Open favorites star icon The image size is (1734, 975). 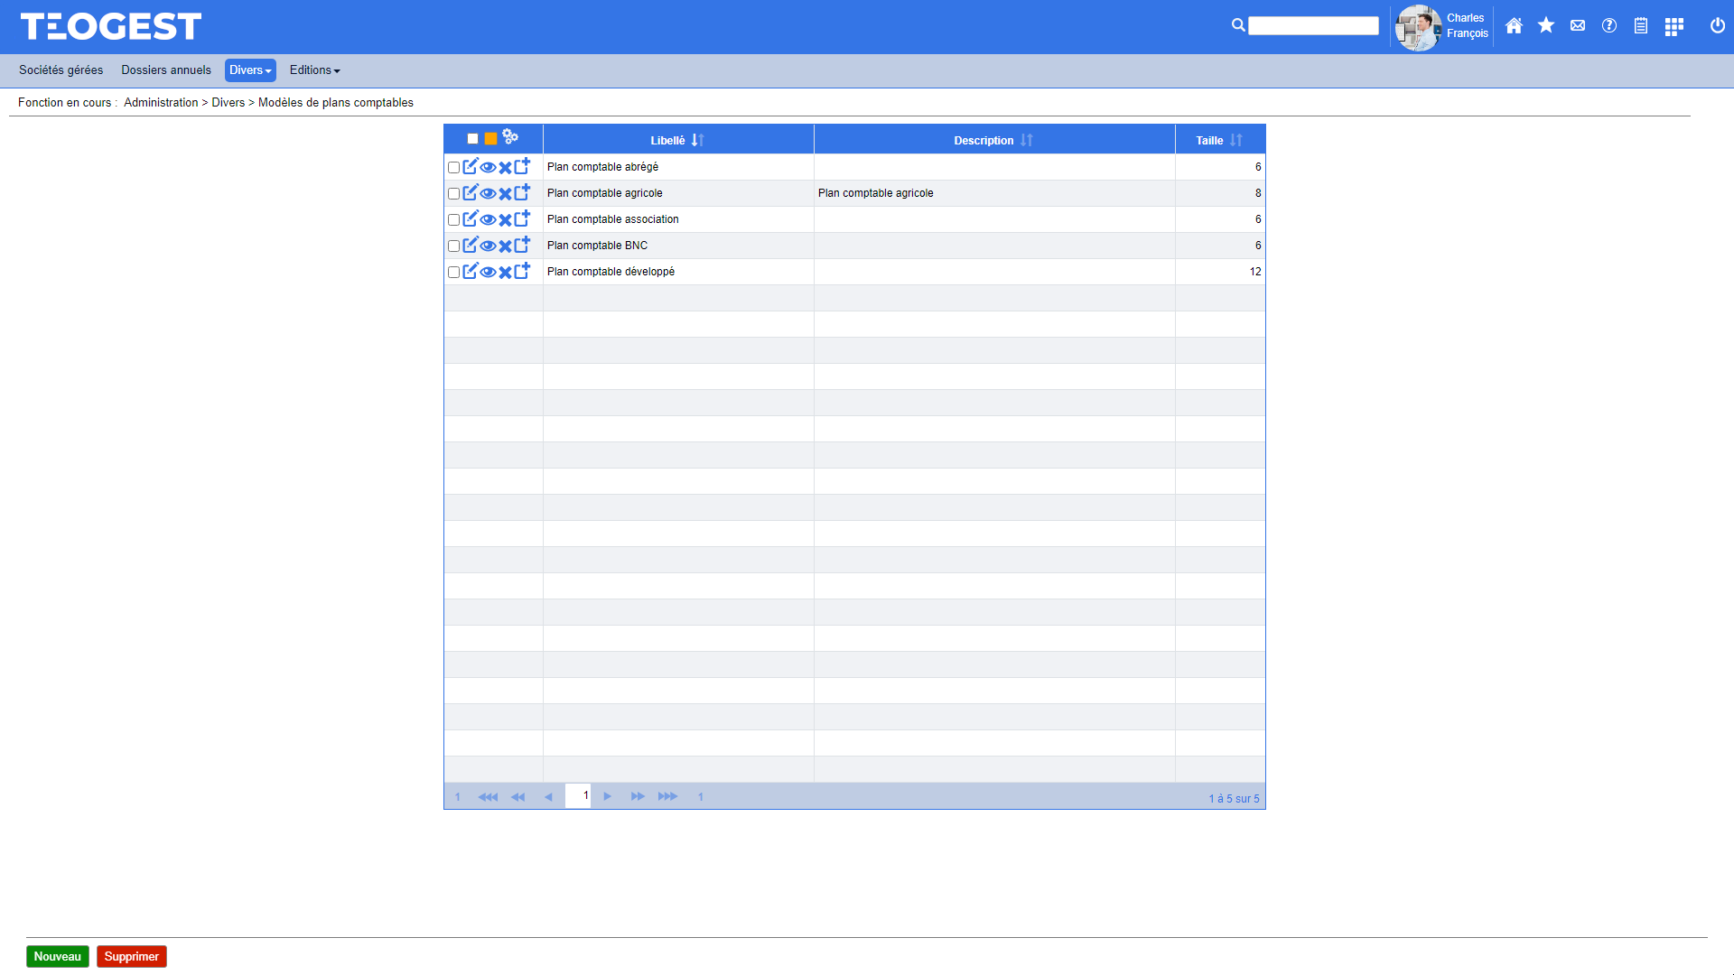point(1546,26)
